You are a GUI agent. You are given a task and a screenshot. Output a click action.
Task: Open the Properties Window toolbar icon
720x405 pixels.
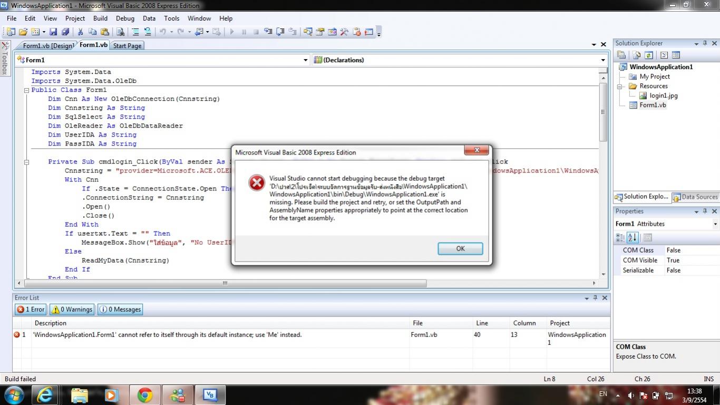click(x=320, y=32)
